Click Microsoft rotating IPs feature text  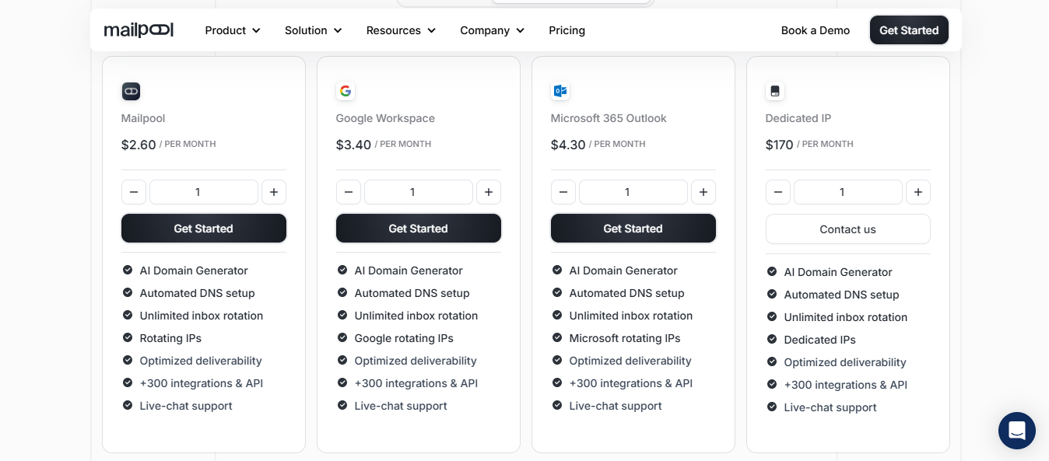click(625, 338)
